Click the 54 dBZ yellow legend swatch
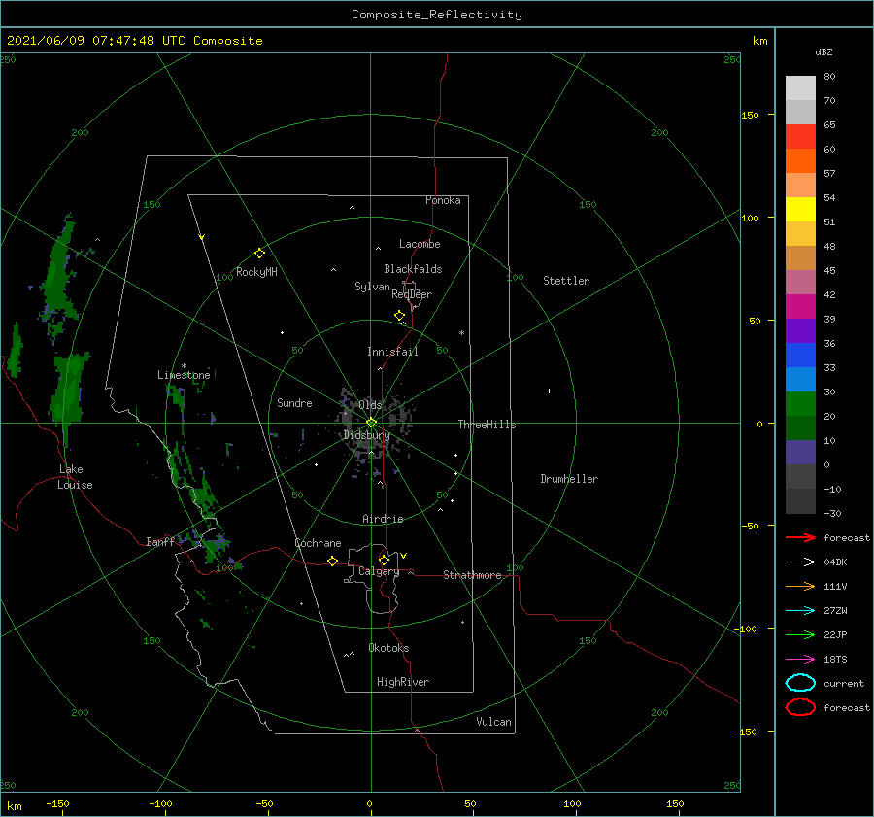Screen dimensions: 874x817 click(x=800, y=209)
